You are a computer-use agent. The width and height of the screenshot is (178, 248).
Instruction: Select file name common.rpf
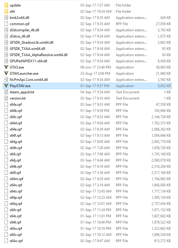(x=19, y=24)
